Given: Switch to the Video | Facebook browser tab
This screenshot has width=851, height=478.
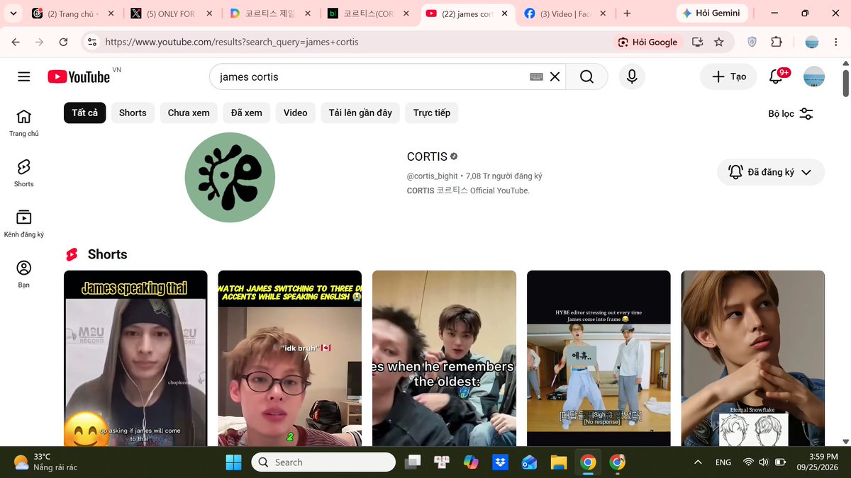Looking at the screenshot, I should tap(565, 13).
